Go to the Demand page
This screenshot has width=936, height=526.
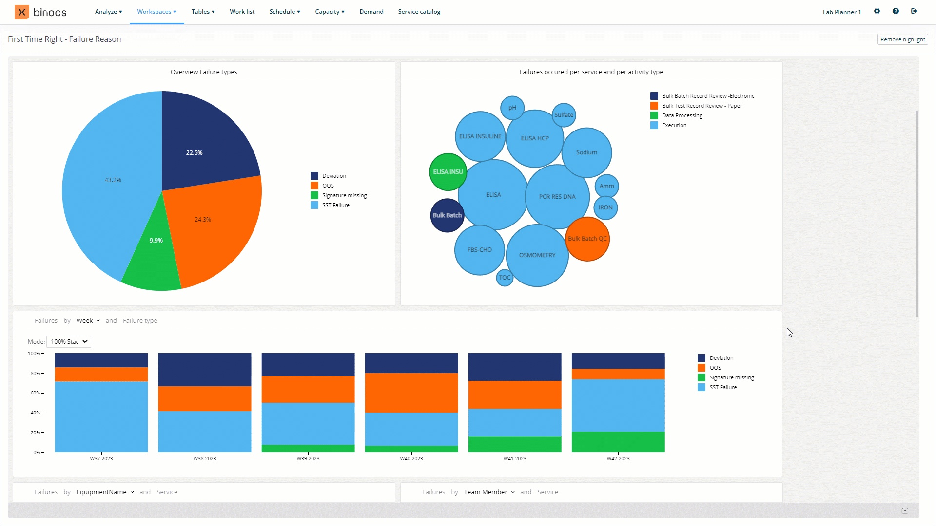tap(371, 12)
